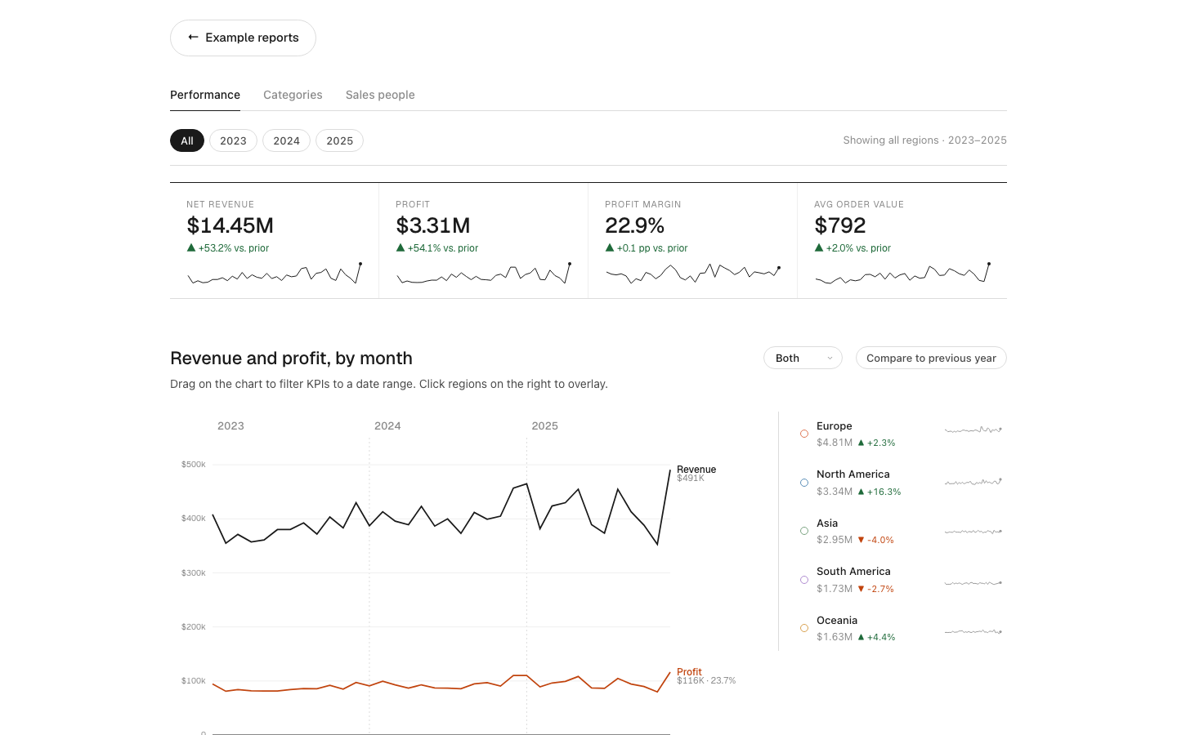Click the $3.31M profit value
This screenshot has height=735, width=1177.
pyautogui.click(x=433, y=225)
